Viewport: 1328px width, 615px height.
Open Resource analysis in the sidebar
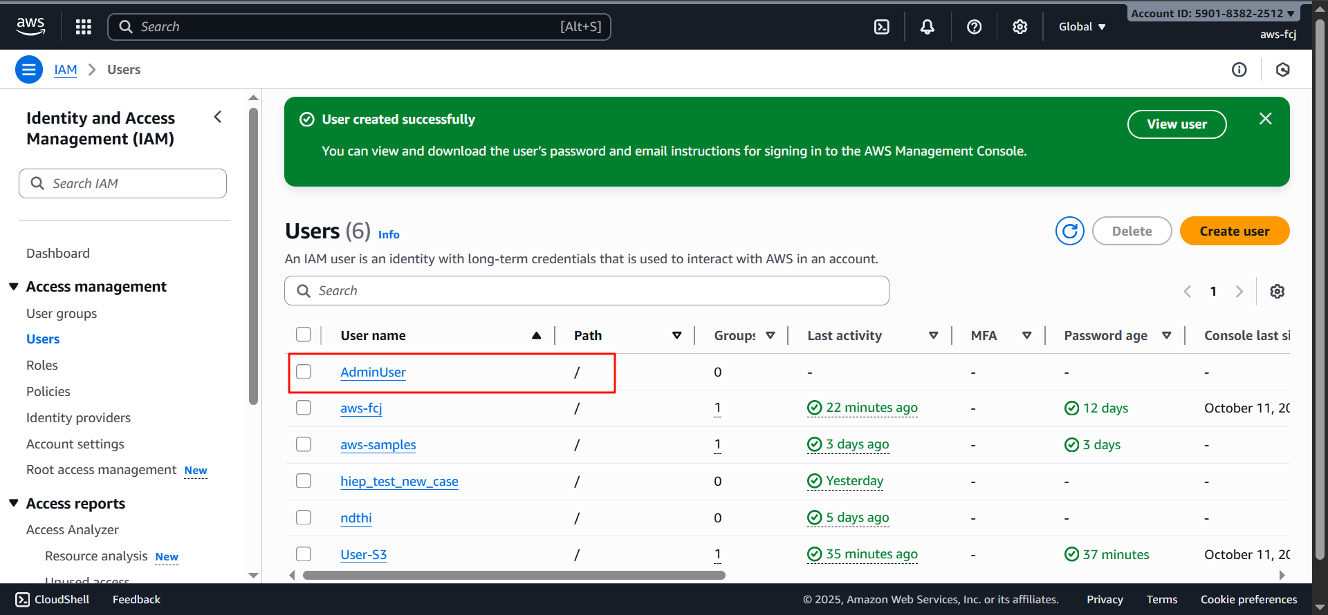point(96,556)
